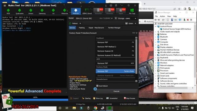Click red X uninstall device icon
197x111 pixels.
coord(188,20)
